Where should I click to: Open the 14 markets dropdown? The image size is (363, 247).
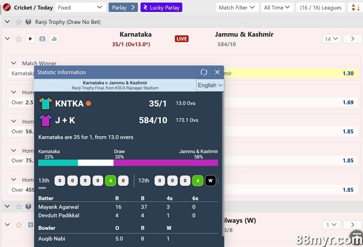331,39
